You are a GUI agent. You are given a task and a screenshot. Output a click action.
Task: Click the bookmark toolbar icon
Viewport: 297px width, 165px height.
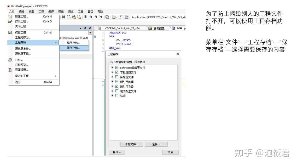coord(85,17)
